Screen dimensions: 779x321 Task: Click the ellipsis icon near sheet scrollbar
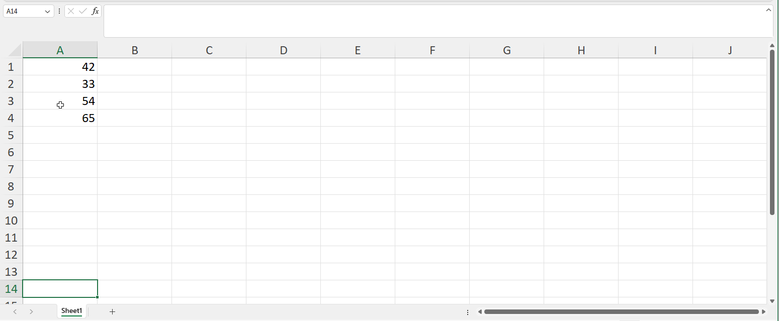(x=468, y=311)
